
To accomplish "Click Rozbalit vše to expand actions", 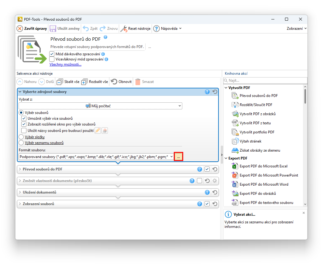I will [94, 82].
